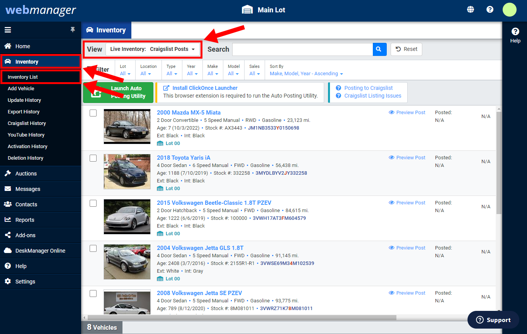The image size is (527, 334).
Task: Open the 2015 Volkswagen Beetle thumbnail
Action: [x=127, y=217]
